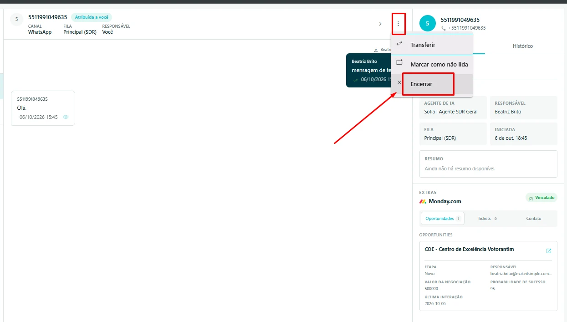Switch to the Histórico tab

click(523, 46)
